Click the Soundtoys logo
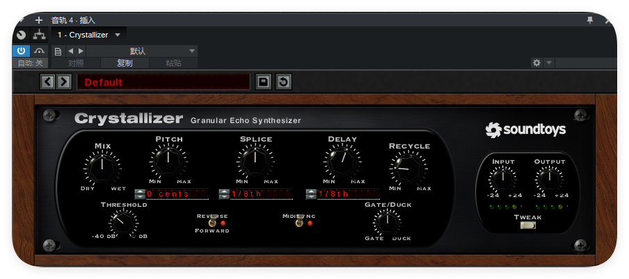Screen dimensions: 629x279 coord(525,130)
